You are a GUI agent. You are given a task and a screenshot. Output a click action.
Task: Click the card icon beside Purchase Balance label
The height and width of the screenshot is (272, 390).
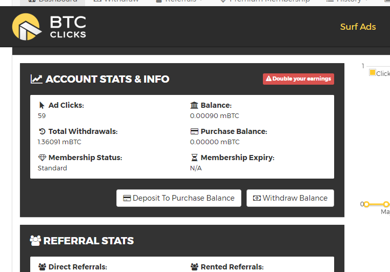[194, 131]
